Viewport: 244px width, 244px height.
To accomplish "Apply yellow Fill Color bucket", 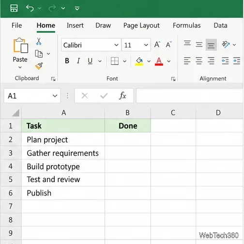I will pos(139,61).
